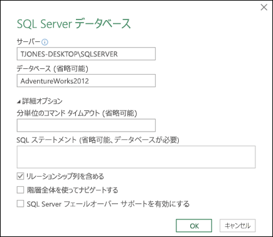Close the SQL Server dialog
Image resolution: width=273 pixels, height=237 pixels.
(x=264, y=8)
